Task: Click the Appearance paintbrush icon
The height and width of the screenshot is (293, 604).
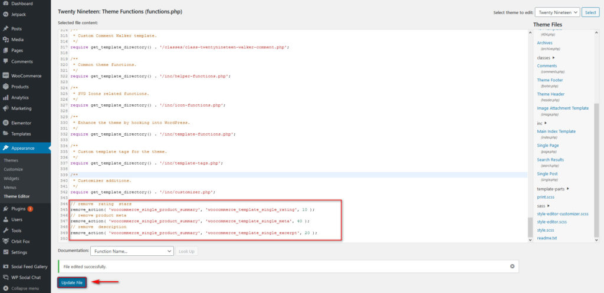Action: (x=5, y=148)
